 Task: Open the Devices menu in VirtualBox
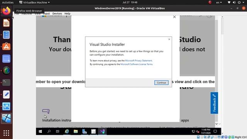pos(57,14)
